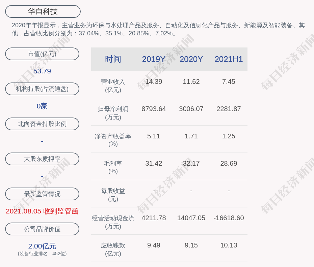Open the 公司品牌价值 label pill
The width and height of the screenshot is (314, 267).
[42, 229]
